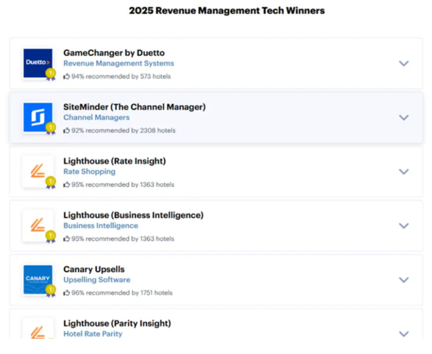Click thumbs-up icon in GameChanger row
Viewport: 432px width, 354px height.
pos(66,76)
